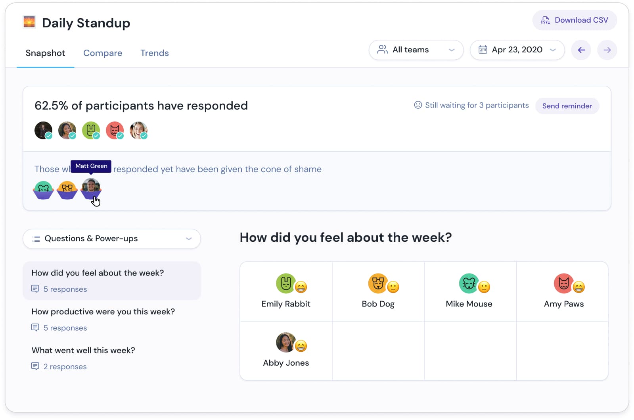Click Emily Rabbit's avatar in response grid

click(285, 283)
